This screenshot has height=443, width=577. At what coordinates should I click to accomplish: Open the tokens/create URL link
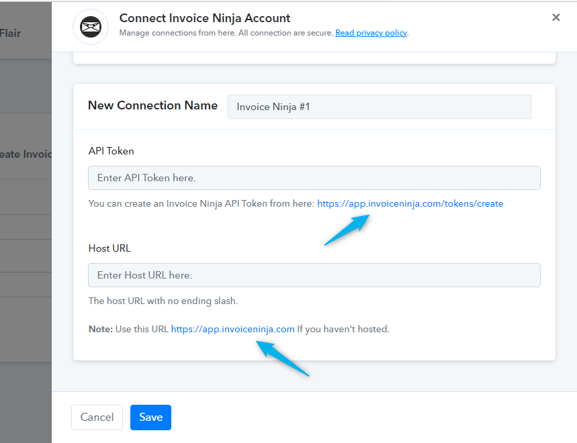click(x=410, y=203)
